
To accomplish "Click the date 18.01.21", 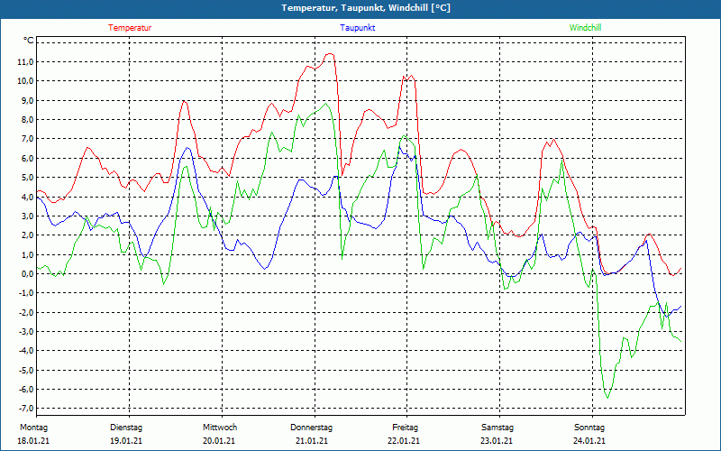I will pyautogui.click(x=33, y=441).
